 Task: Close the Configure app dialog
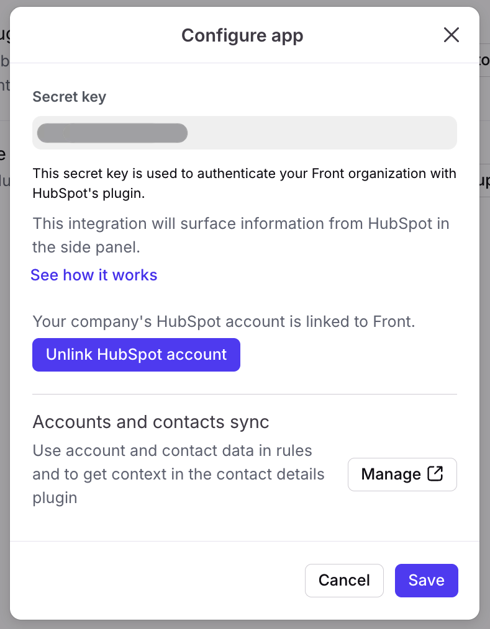point(451,35)
